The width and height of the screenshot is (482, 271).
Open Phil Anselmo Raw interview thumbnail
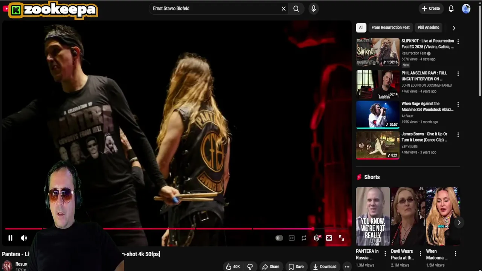click(x=378, y=84)
